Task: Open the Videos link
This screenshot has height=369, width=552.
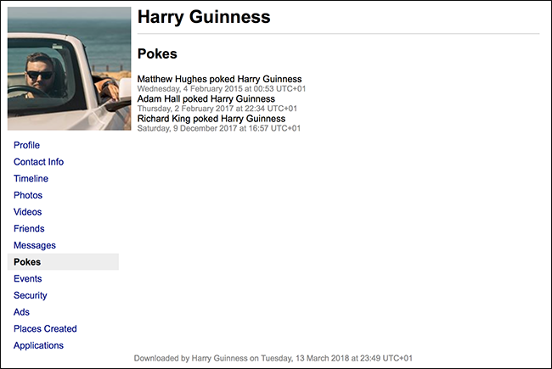Action: [x=28, y=212]
